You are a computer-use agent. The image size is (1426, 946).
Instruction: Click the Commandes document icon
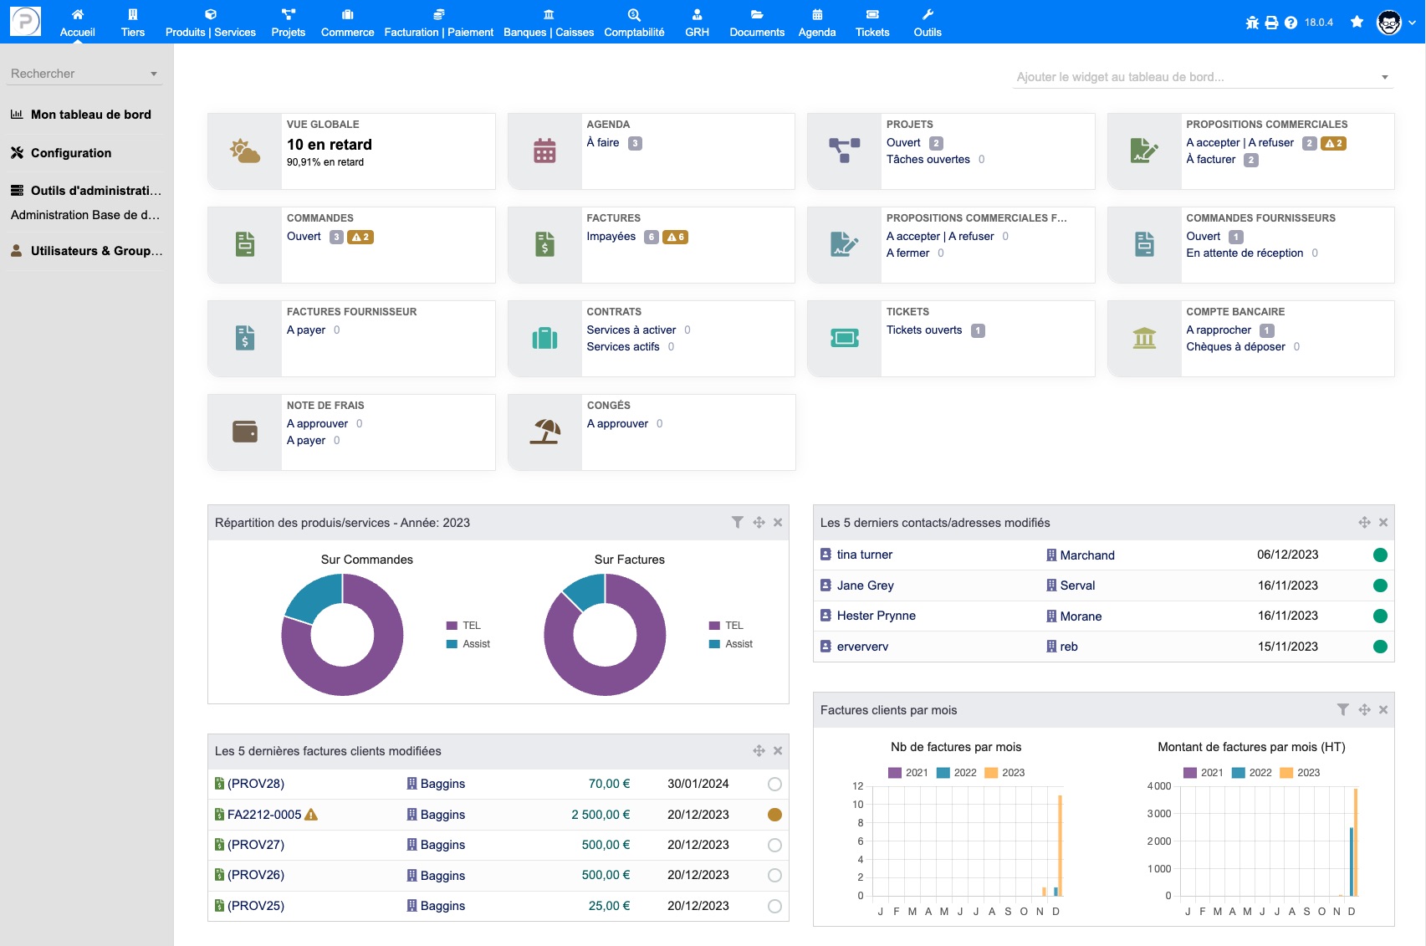coord(245,244)
